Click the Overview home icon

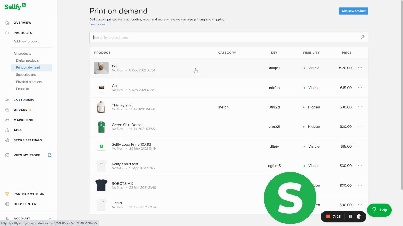tap(7, 23)
